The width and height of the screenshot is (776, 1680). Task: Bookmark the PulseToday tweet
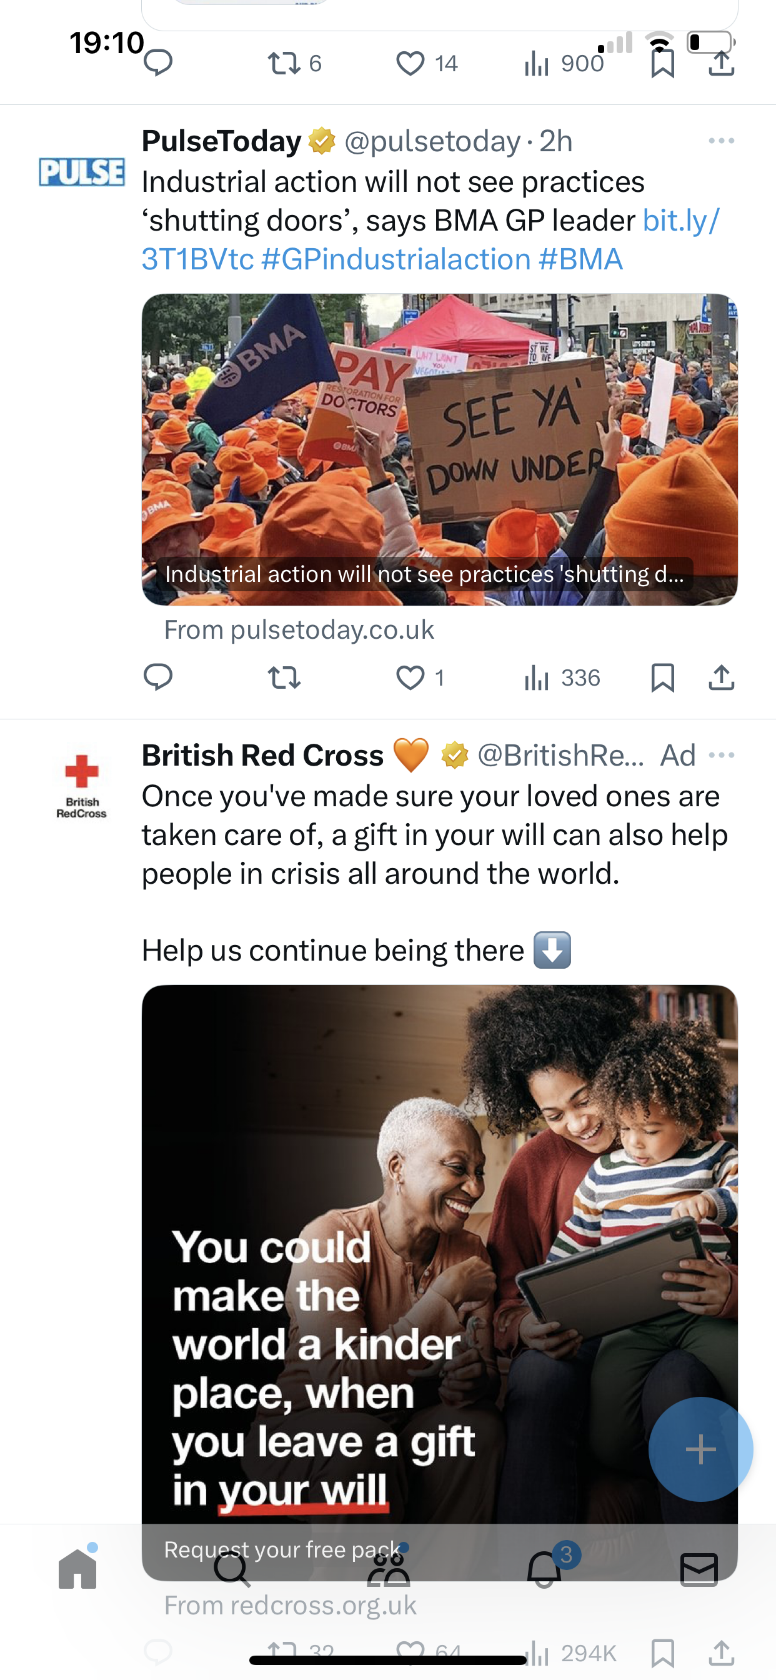point(662,677)
